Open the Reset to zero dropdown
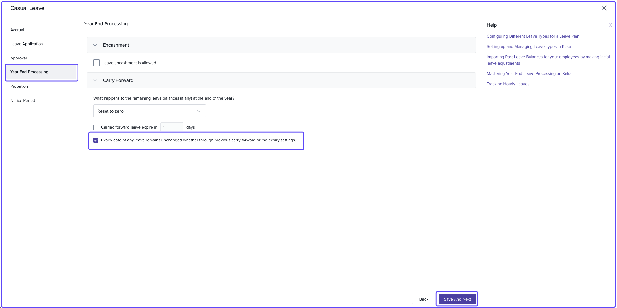 pyautogui.click(x=149, y=111)
